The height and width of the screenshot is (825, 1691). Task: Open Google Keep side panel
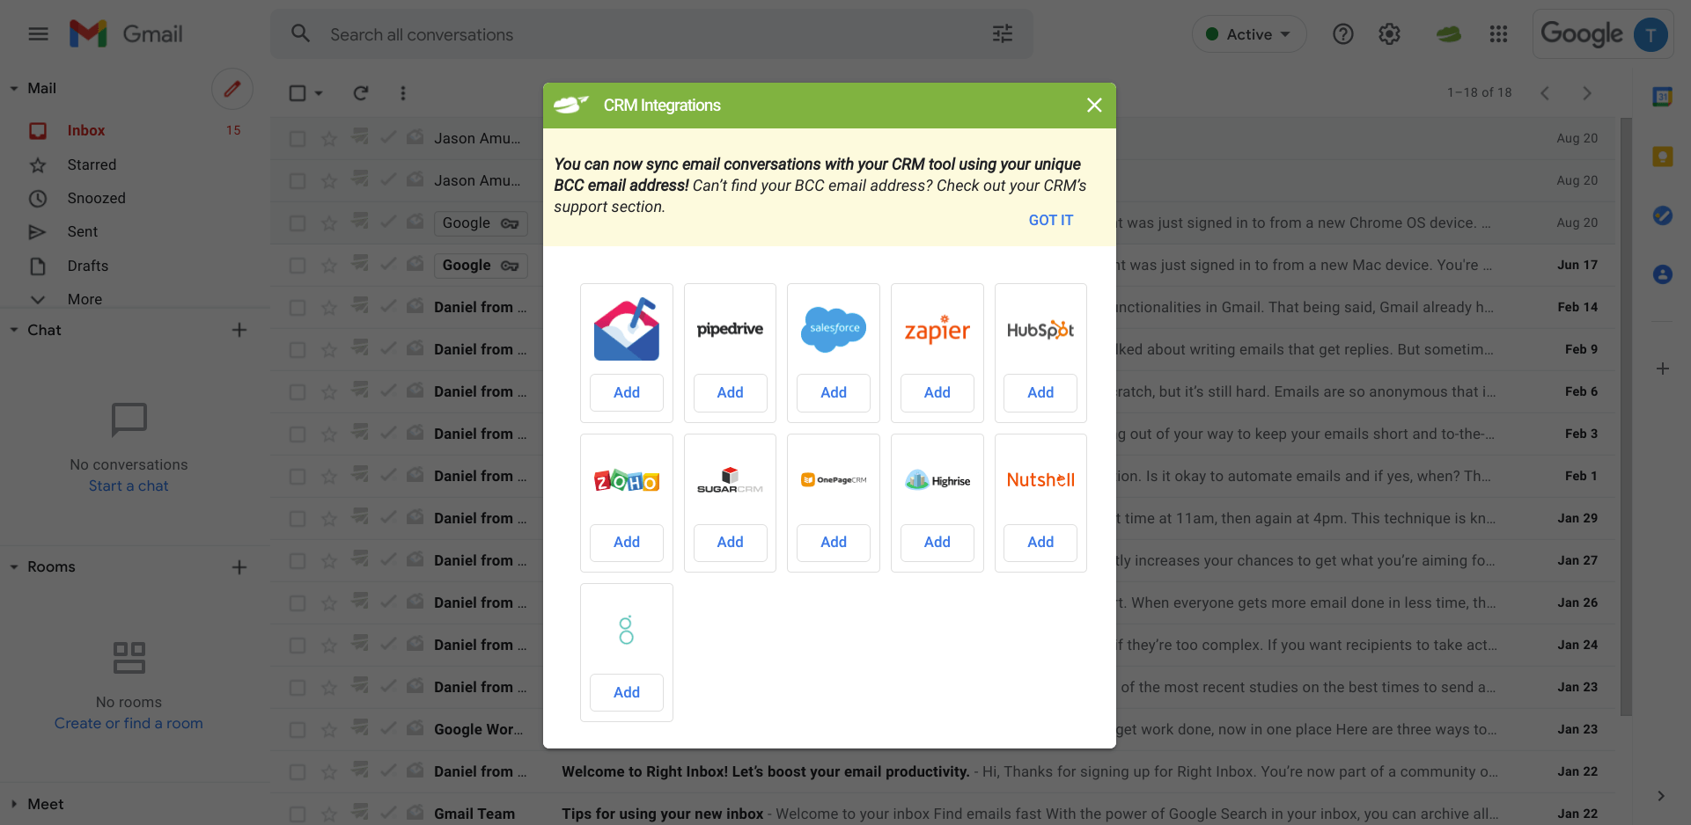tap(1662, 157)
